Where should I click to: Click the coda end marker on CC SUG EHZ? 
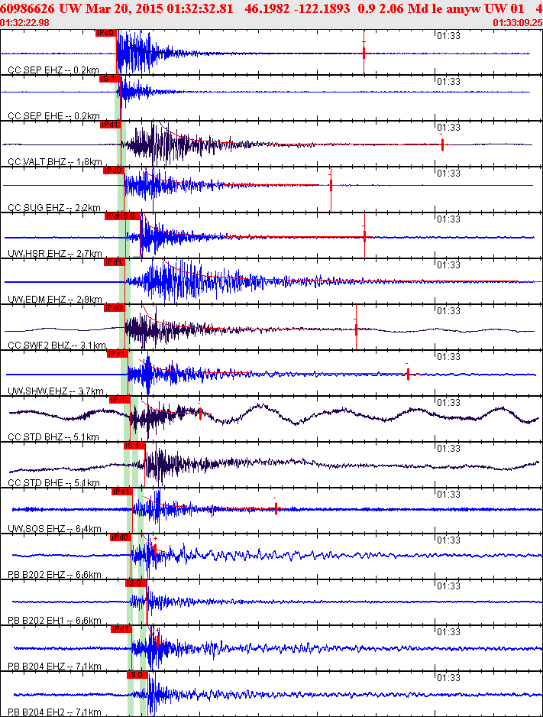coord(331,186)
